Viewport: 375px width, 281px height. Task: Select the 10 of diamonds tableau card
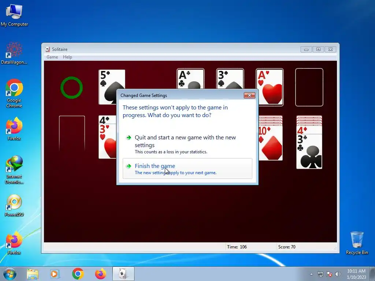pos(271,143)
